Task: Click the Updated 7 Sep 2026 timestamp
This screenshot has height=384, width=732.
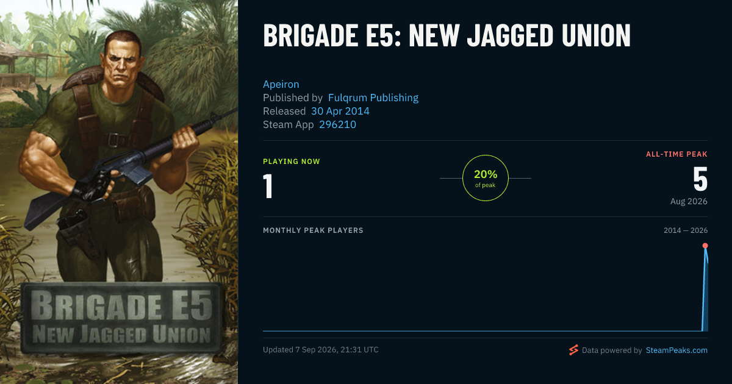Action: 321,350
